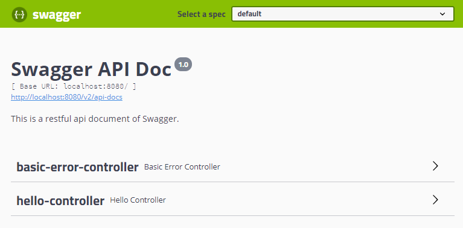463x228 pixels.
Task: Click the restful api document description sentence
Action: [x=95, y=119]
